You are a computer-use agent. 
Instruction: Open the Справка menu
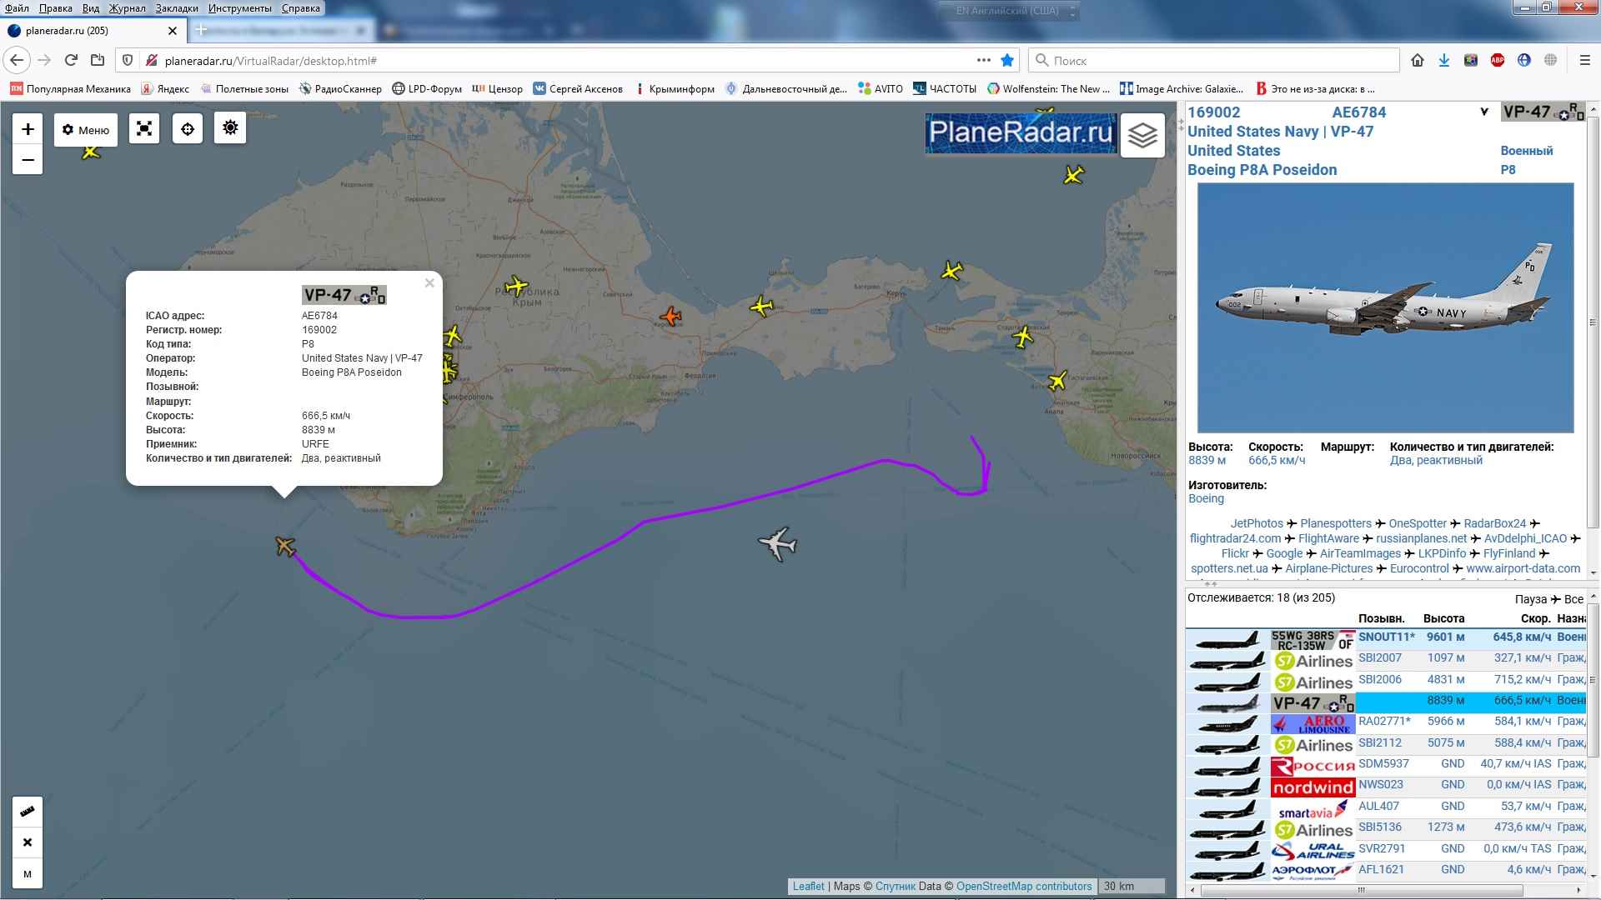pyautogui.click(x=301, y=8)
